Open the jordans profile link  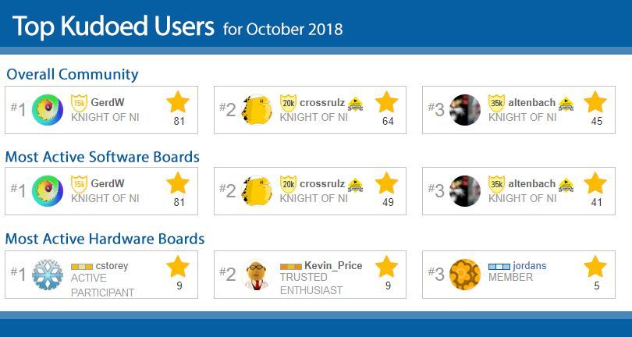(x=530, y=266)
